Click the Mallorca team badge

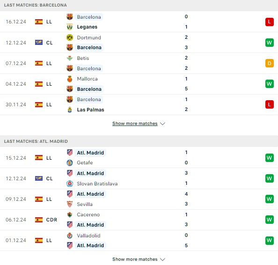[70, 79]
